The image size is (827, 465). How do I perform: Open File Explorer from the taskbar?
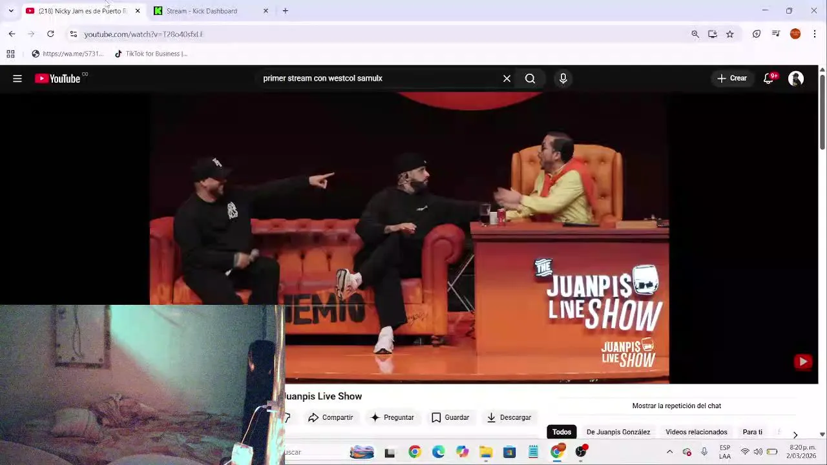tap(486, 452)
